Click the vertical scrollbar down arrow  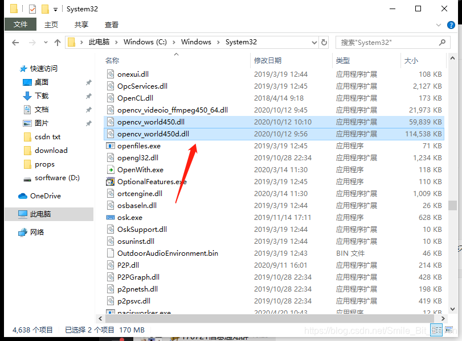click(452, 309)
